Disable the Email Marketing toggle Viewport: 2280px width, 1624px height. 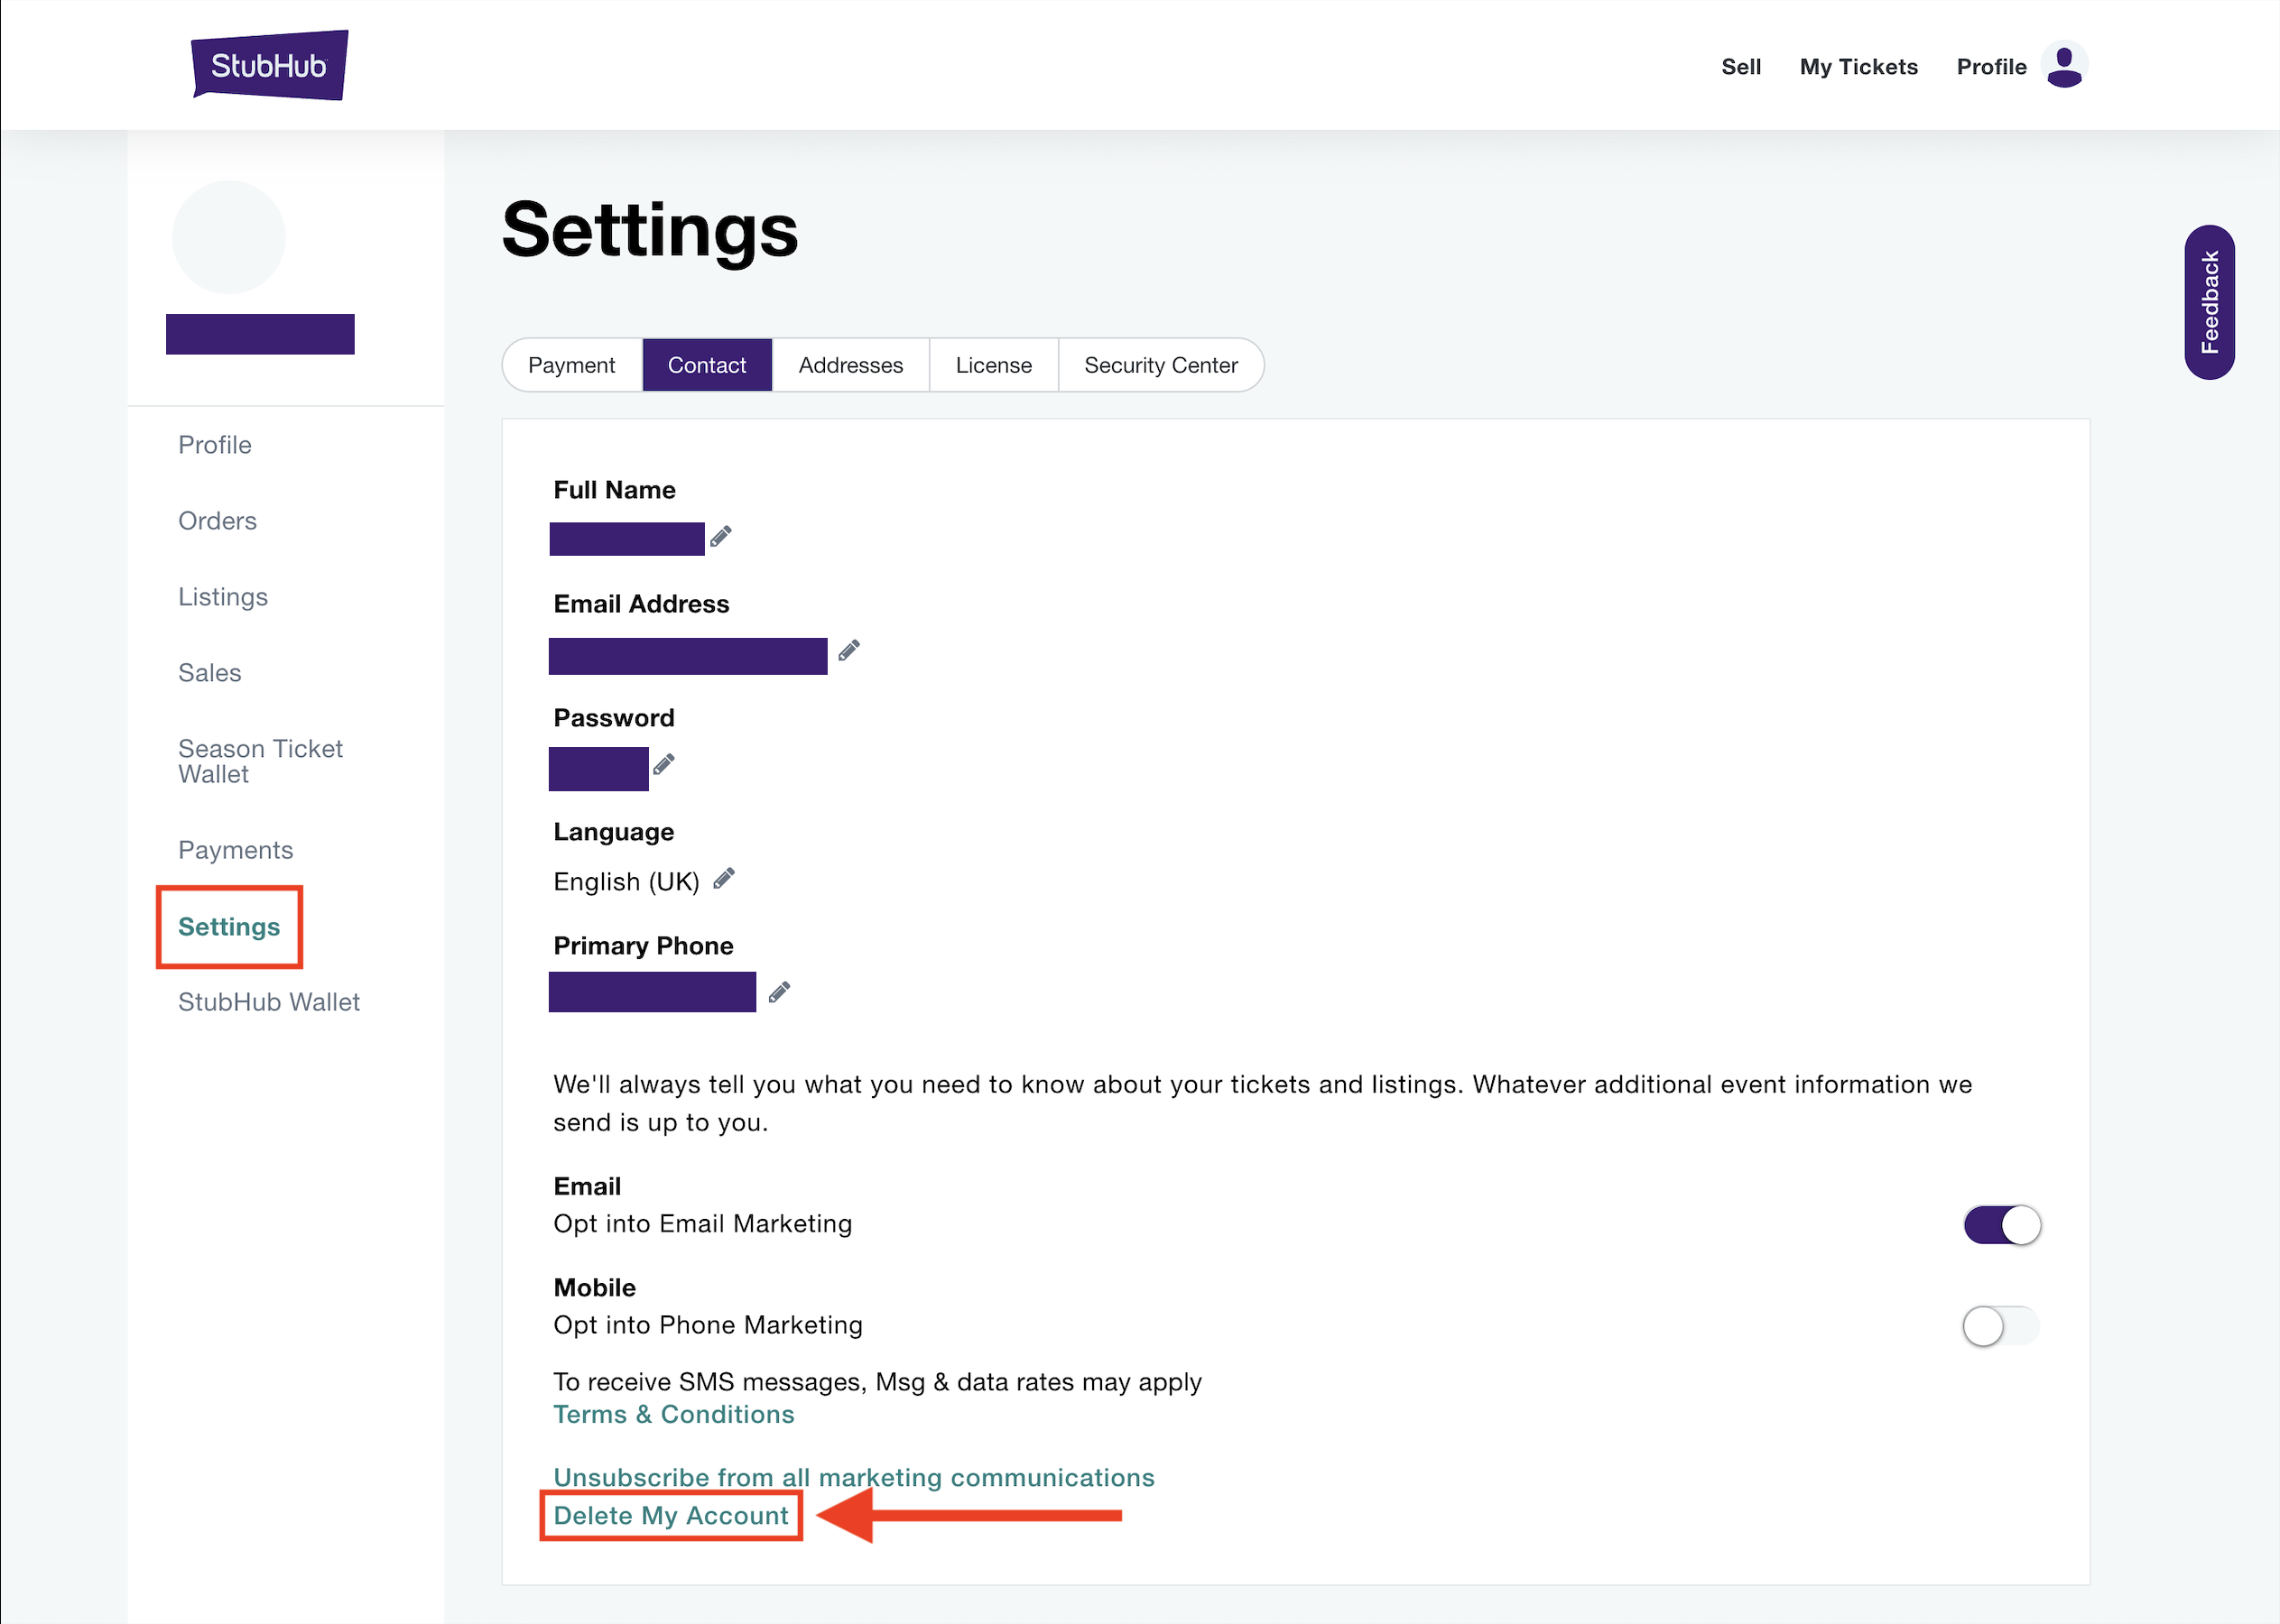coord(2002,1225)
